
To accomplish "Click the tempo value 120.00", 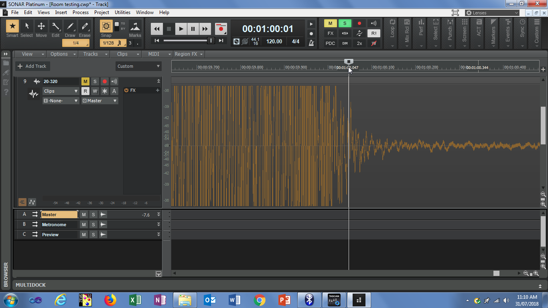I will click(x=274, y=41).
